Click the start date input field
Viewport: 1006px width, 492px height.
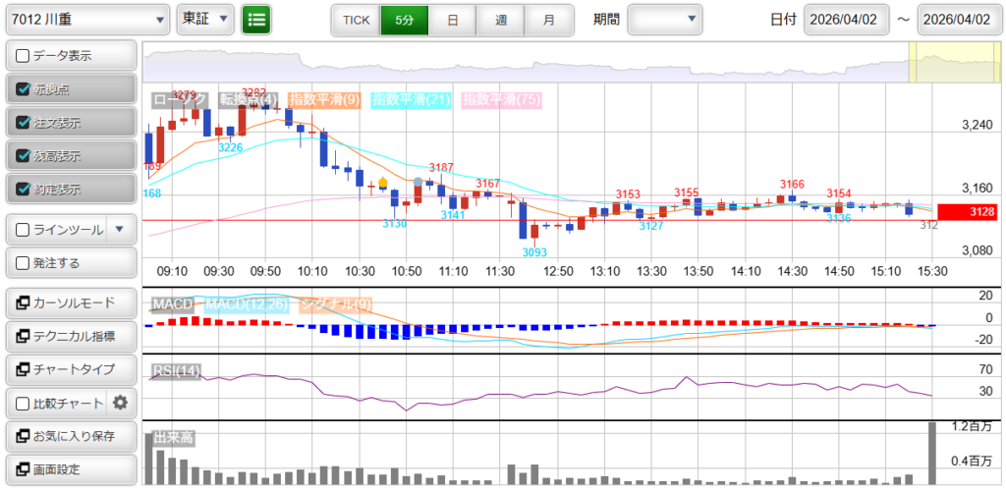846,20
